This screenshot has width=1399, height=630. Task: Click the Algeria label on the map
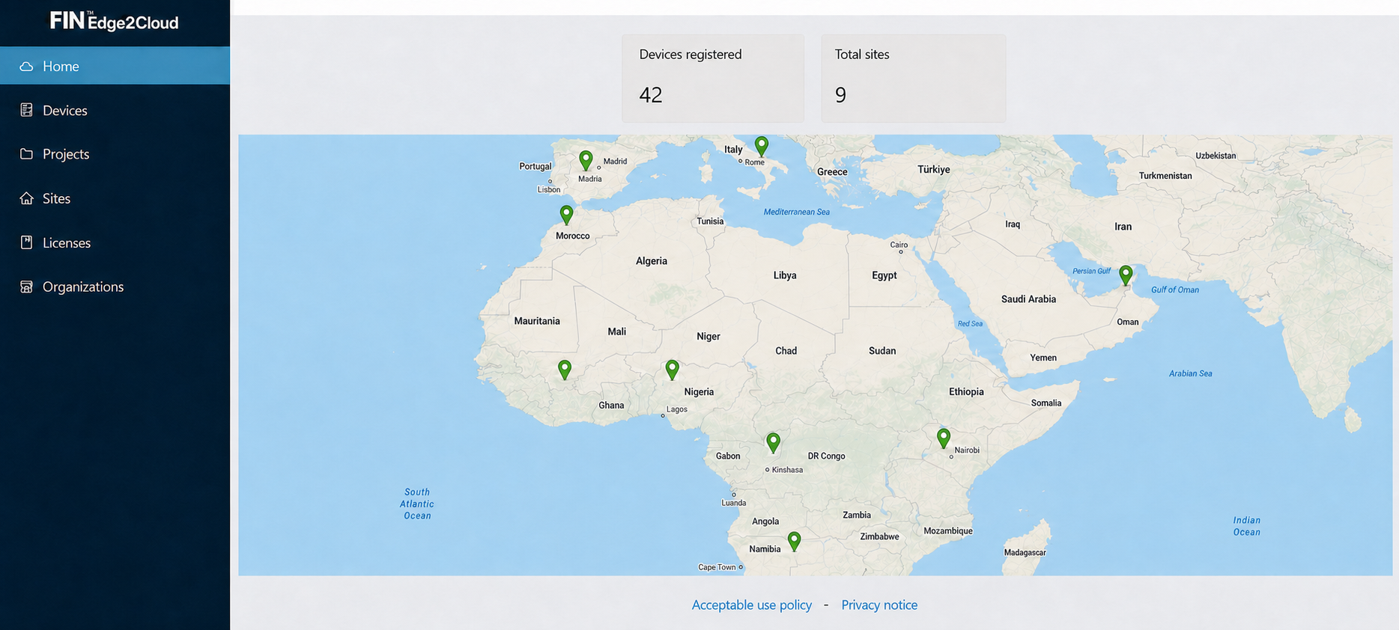click(652, 261)
